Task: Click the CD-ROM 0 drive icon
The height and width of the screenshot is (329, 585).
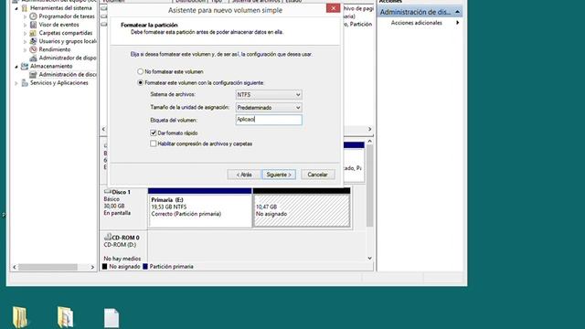Action: (x=108, y=237)
